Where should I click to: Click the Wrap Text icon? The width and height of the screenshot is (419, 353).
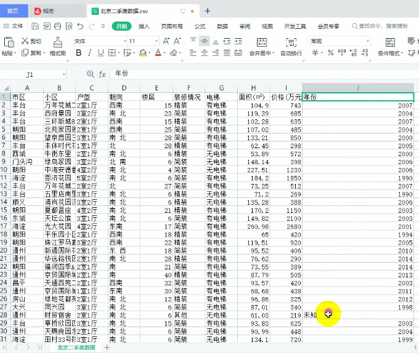point(291,42)
